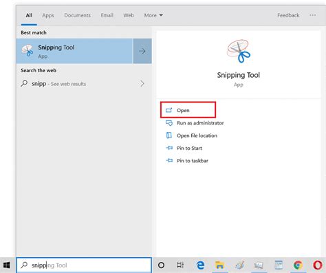Viewport: 326px width, 273px height.
Task: Launch Microsoft Edge from taskbar
Action: click(x=201, y=265)
